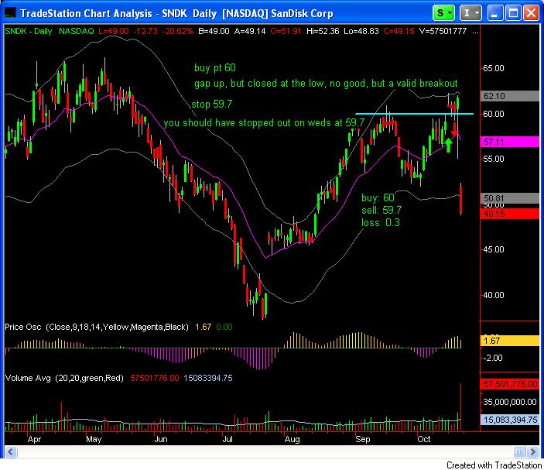This screenshot has width=544, height=470.
Task: Click the yellow 1.67 oscillator value label
Action: tap(509, 341)
